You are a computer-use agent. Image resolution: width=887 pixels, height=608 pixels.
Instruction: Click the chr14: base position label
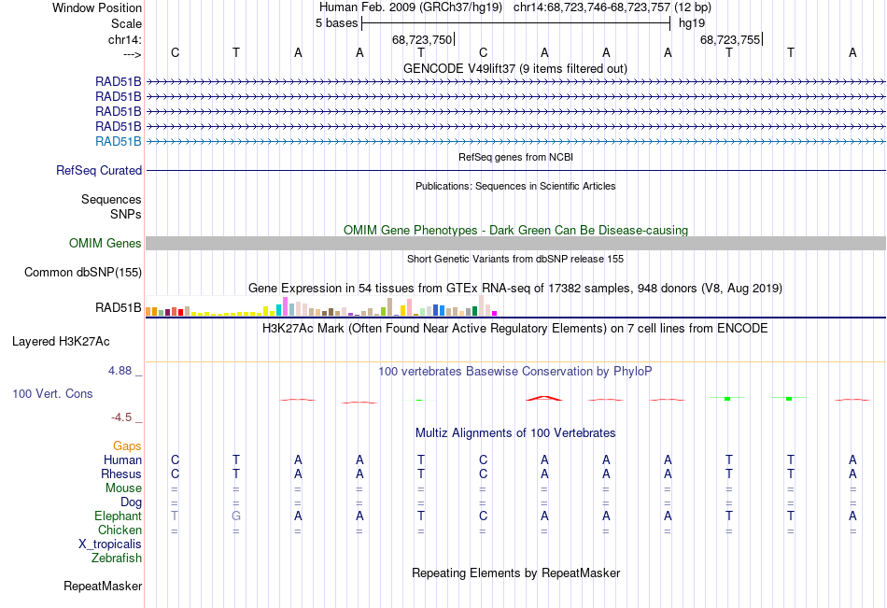(x=124, y=39)
